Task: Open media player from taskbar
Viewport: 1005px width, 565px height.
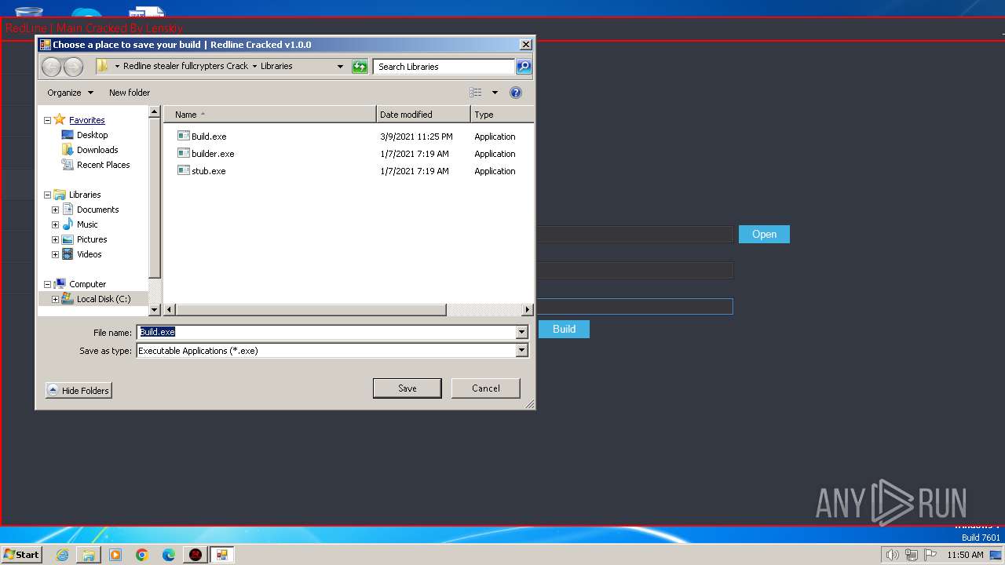Action: coord(115,555)
